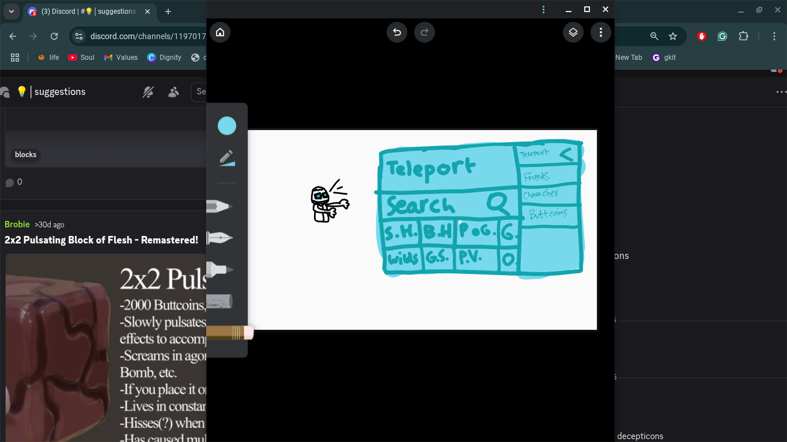Open a new Chrome tab

tap(168, 12)
